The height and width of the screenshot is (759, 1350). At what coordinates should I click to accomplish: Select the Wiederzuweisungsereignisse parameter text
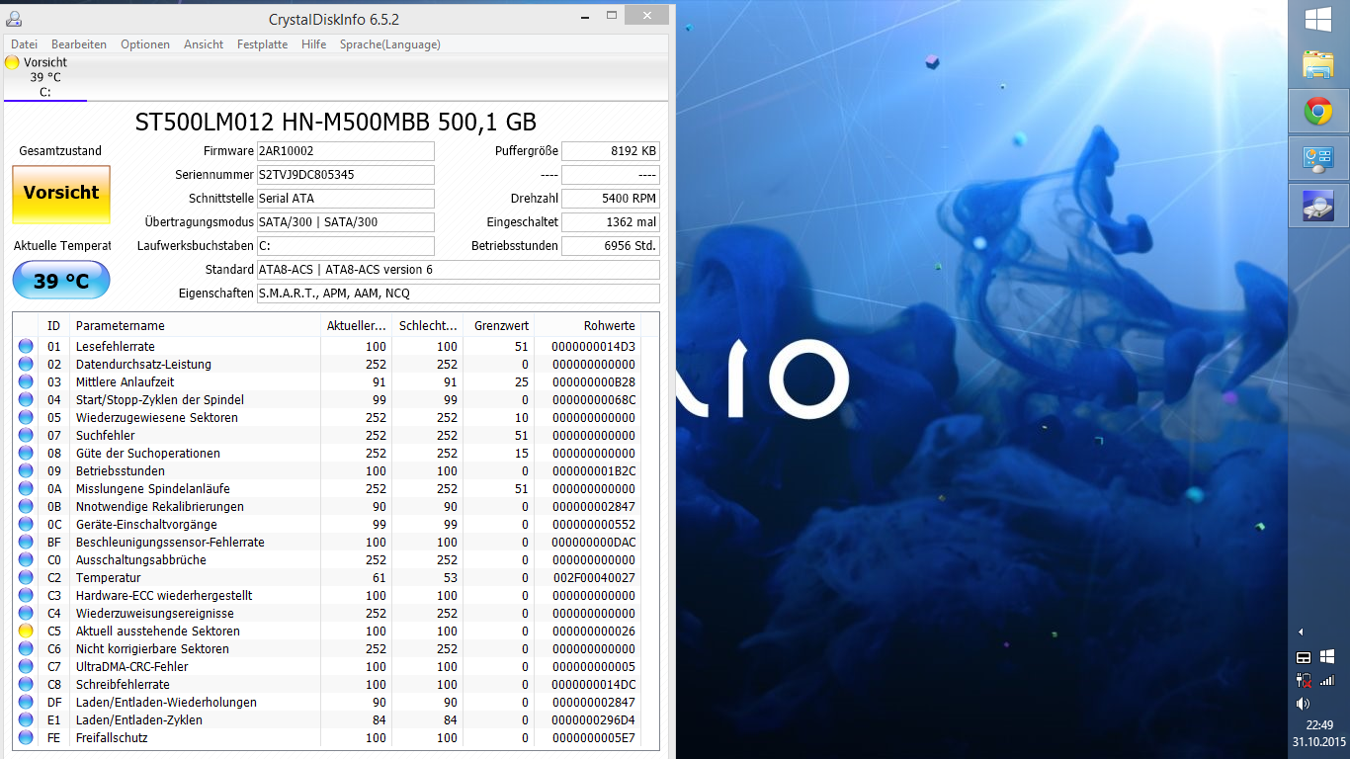tap(155, 614)
